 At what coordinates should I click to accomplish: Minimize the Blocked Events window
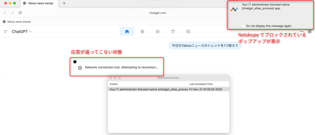tap(115, 78)
